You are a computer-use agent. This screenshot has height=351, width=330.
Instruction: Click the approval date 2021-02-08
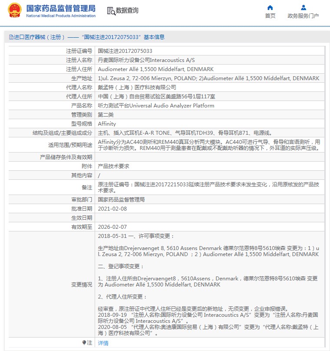click(x=112, y=208)
